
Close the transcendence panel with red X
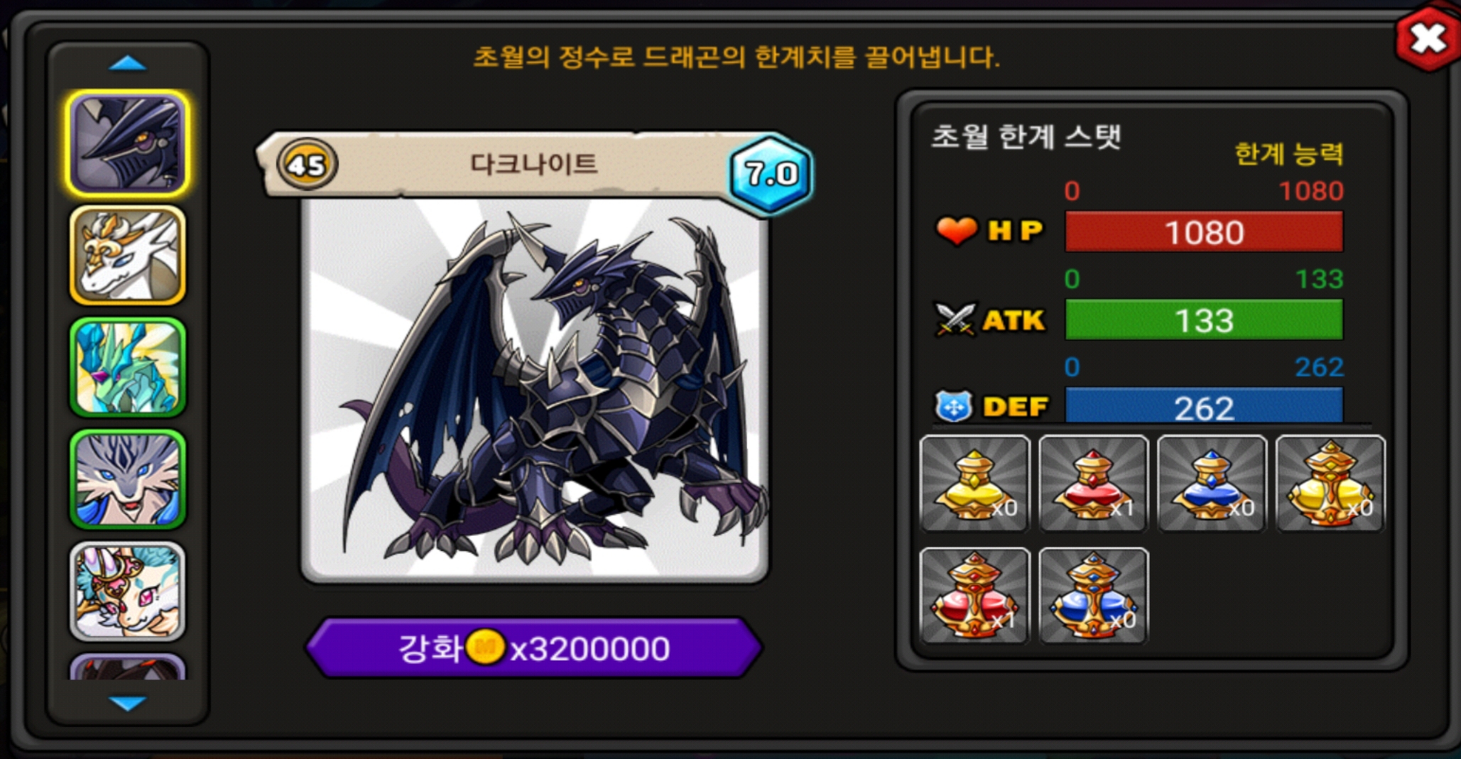(1428, 38)
